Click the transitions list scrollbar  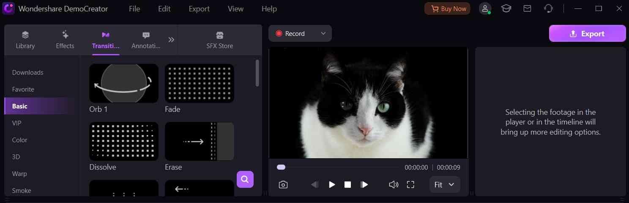click(x=257, y=73)
